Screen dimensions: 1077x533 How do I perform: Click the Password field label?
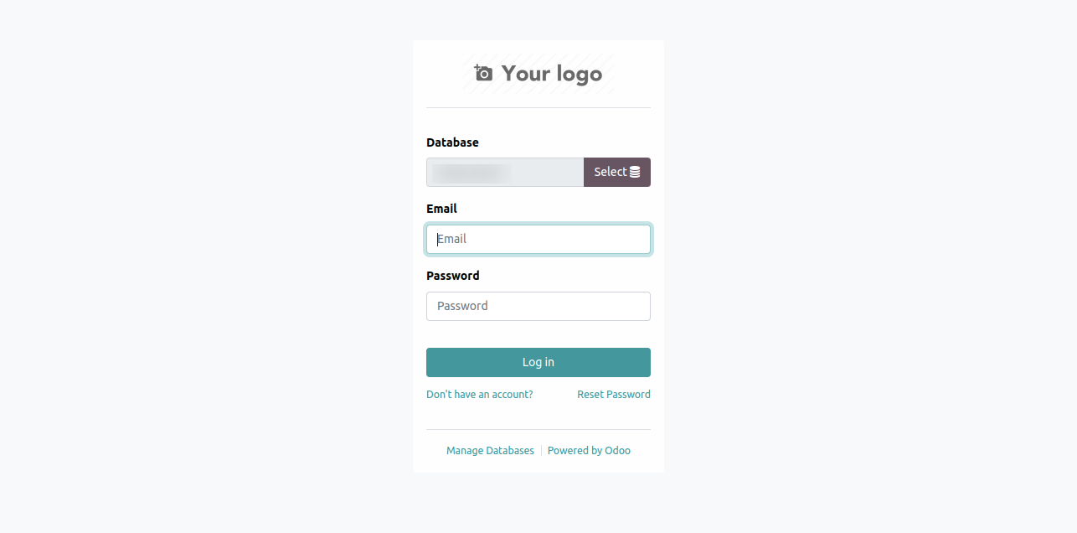tap(453, 276)
